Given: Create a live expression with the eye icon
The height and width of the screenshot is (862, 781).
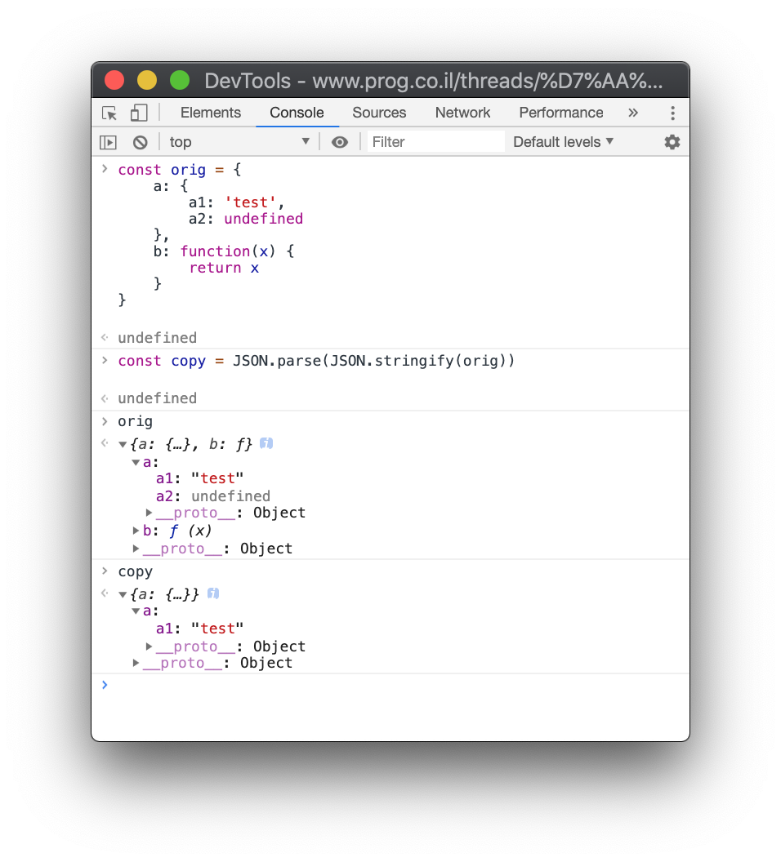Looking at the screenshot, I should [340, 141].
